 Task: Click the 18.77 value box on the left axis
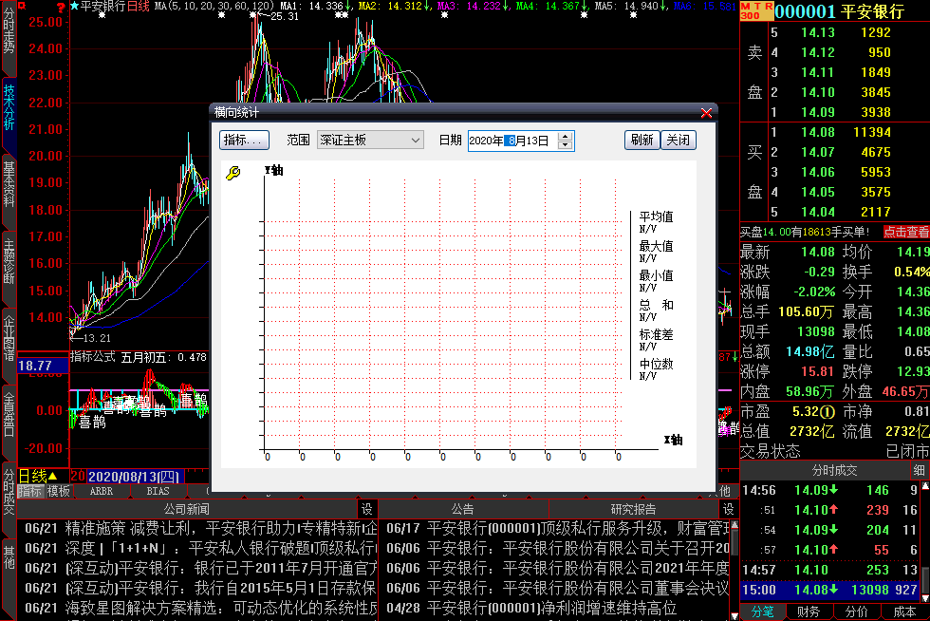pyautogui.click(x=43, y=366)
